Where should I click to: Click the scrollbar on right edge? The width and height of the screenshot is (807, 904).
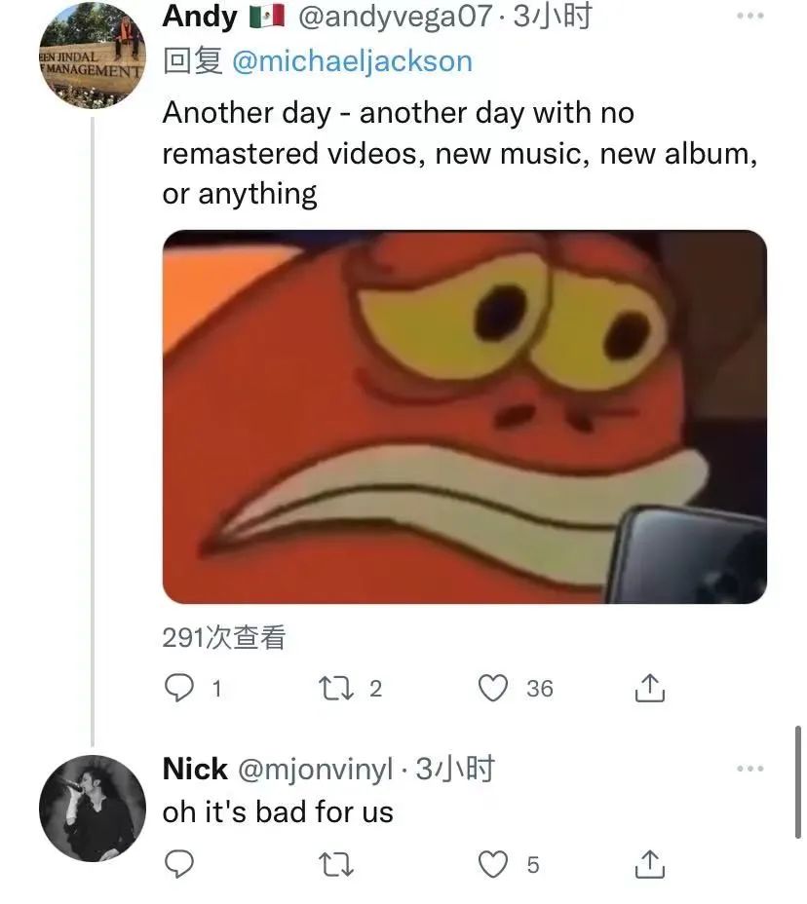coord(799,779)
